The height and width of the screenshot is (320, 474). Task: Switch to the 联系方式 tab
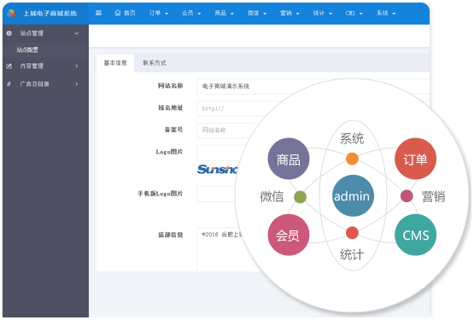[x=155, y=63]
